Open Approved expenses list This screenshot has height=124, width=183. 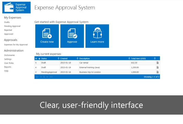coord(9,34)
